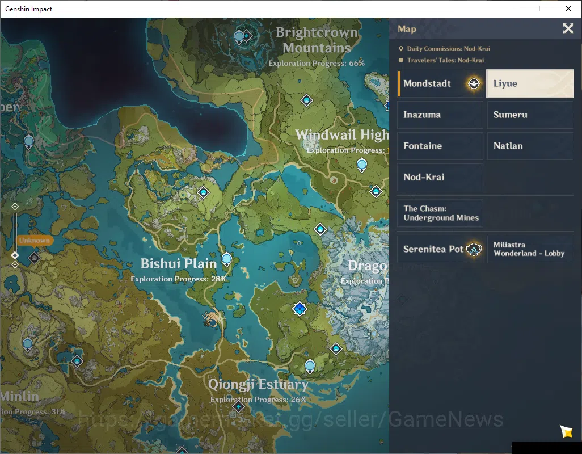
Task: Select the Liyue region
Action: point(530,83)
